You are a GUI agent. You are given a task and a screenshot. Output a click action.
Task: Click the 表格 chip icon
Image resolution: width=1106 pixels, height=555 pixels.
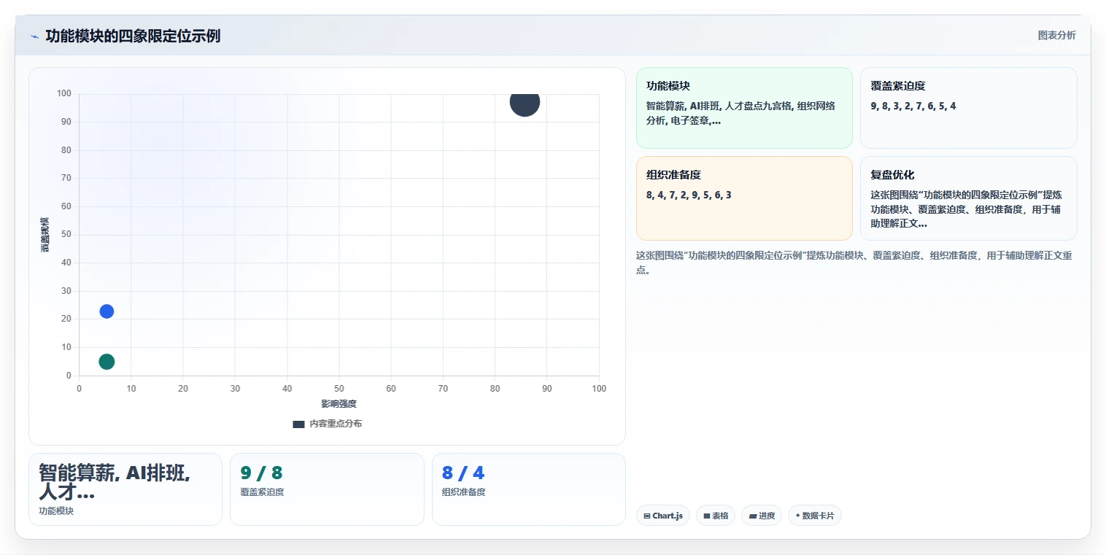pos(707,516)
